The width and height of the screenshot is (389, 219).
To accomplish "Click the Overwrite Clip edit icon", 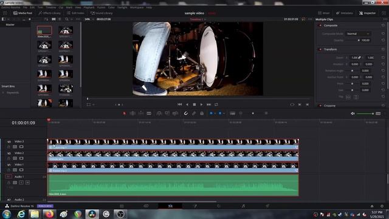I will (x=167, y=114).
